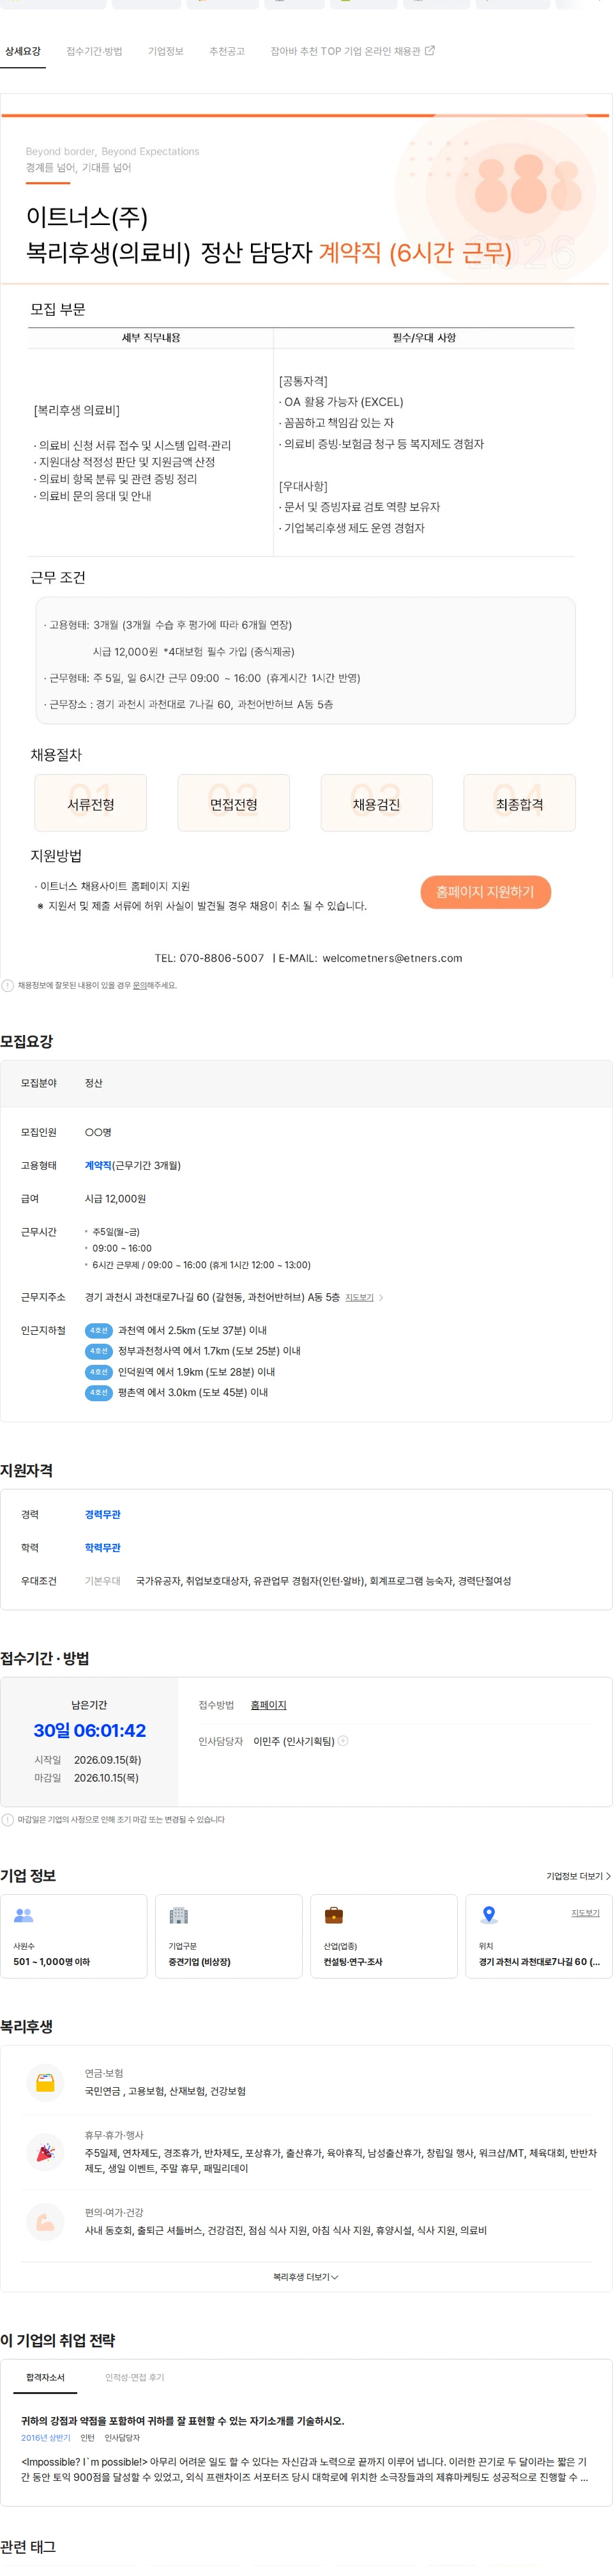
Task: Click the 위치 map pin icon
Action: (x=488, y=1915)
